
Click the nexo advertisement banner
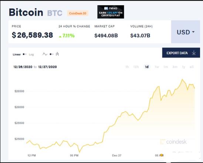[111, 12]
